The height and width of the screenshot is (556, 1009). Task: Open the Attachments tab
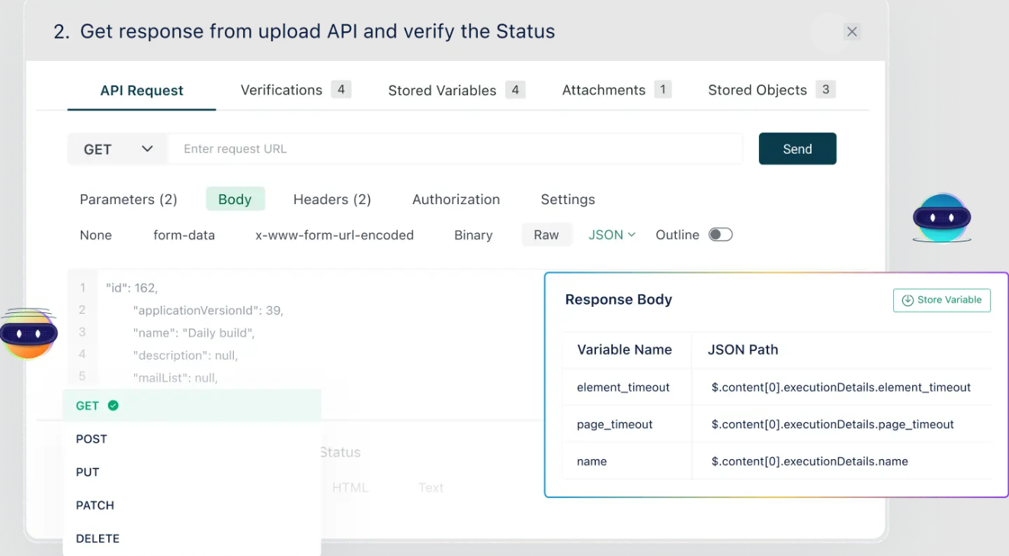point(604,90)
